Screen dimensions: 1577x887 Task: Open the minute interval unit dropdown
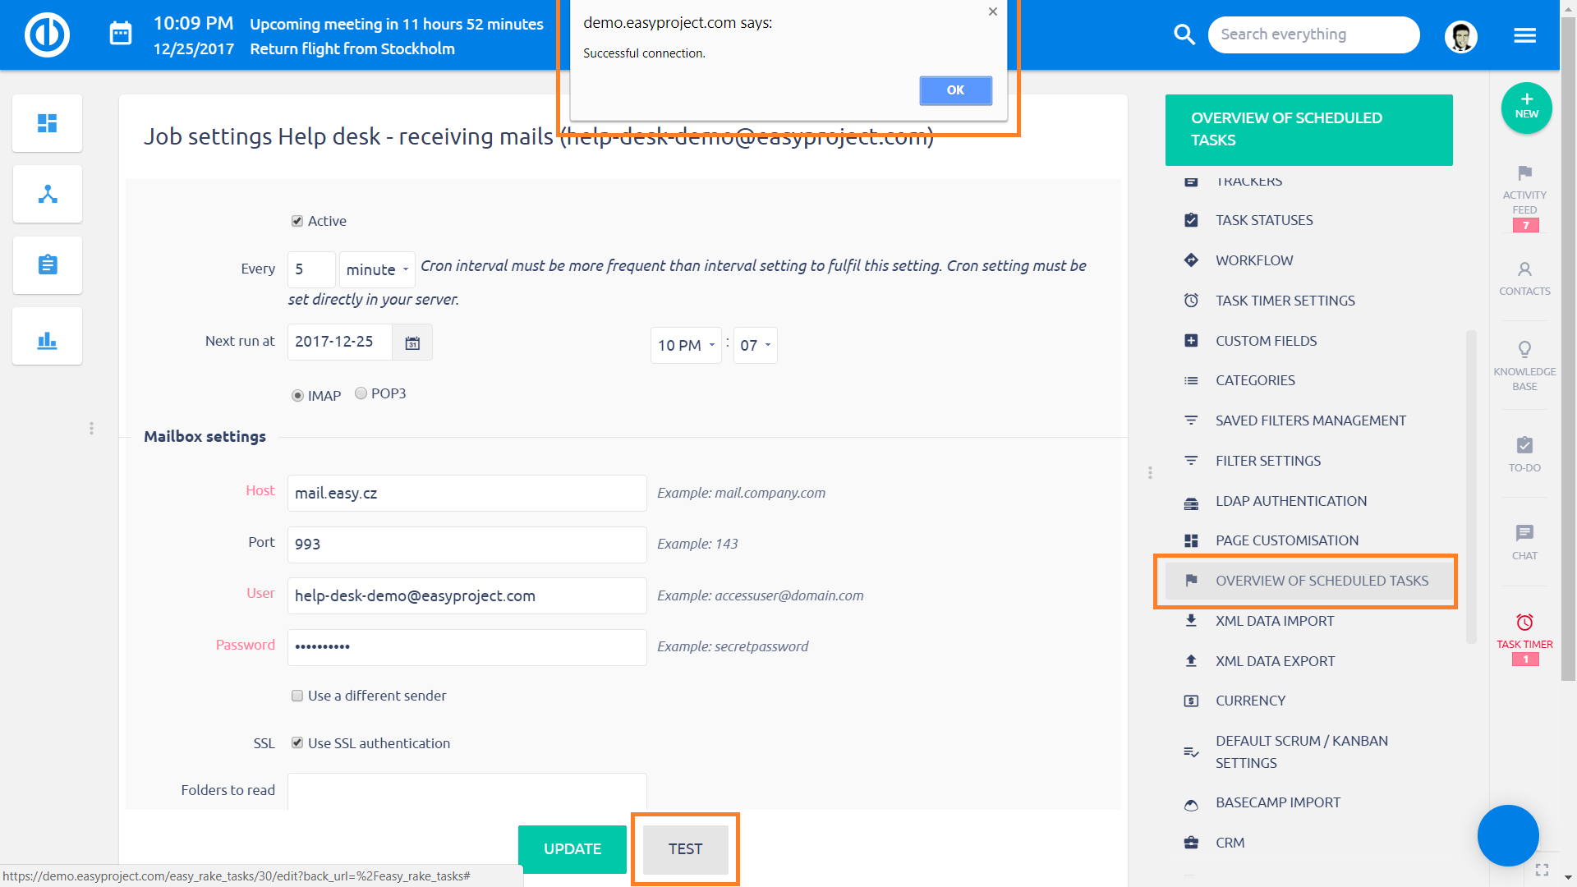pos(377,269)
